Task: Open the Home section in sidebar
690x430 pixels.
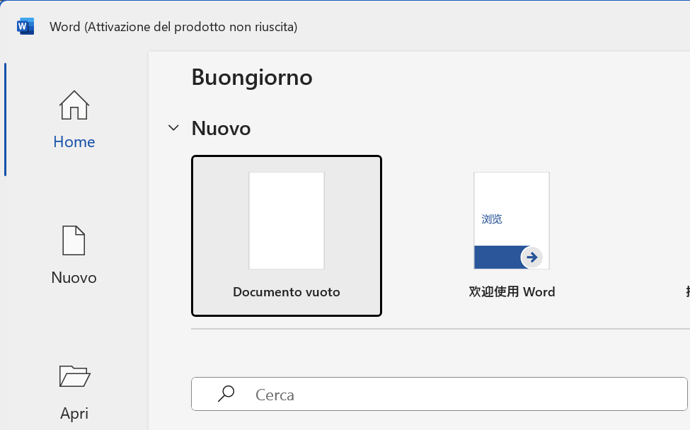Action: point(74,120)
